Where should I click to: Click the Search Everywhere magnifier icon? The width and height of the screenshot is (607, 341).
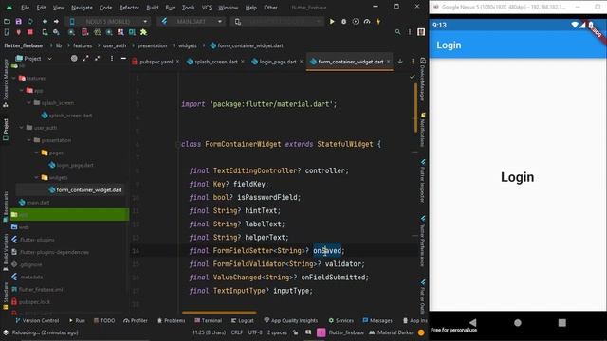(397, 32)
